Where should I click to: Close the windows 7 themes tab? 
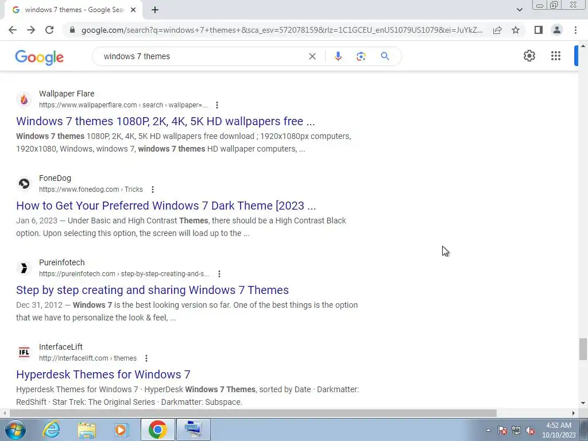[133, 10]
